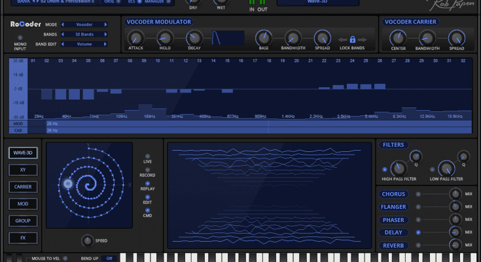Click the Vocoder Carrier Spread knob
Viewport: 481px width, 262px height.
[457, 39]
